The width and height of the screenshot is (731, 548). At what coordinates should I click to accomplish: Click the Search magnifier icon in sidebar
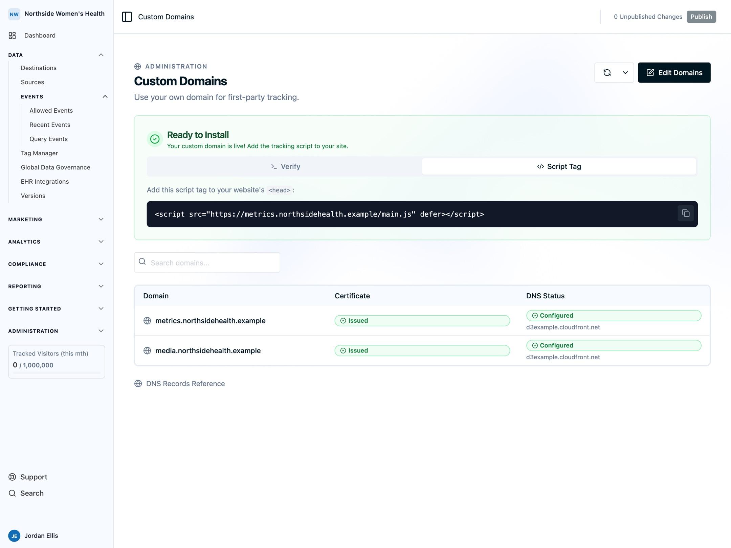point(12,493)
